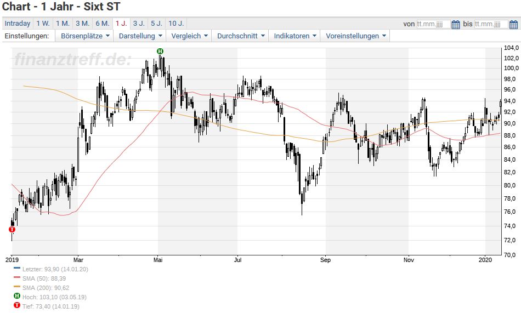Click the orange SMA (200) legend swatch
The height and width of the screenshot is (313, 521).
[17, 286]
